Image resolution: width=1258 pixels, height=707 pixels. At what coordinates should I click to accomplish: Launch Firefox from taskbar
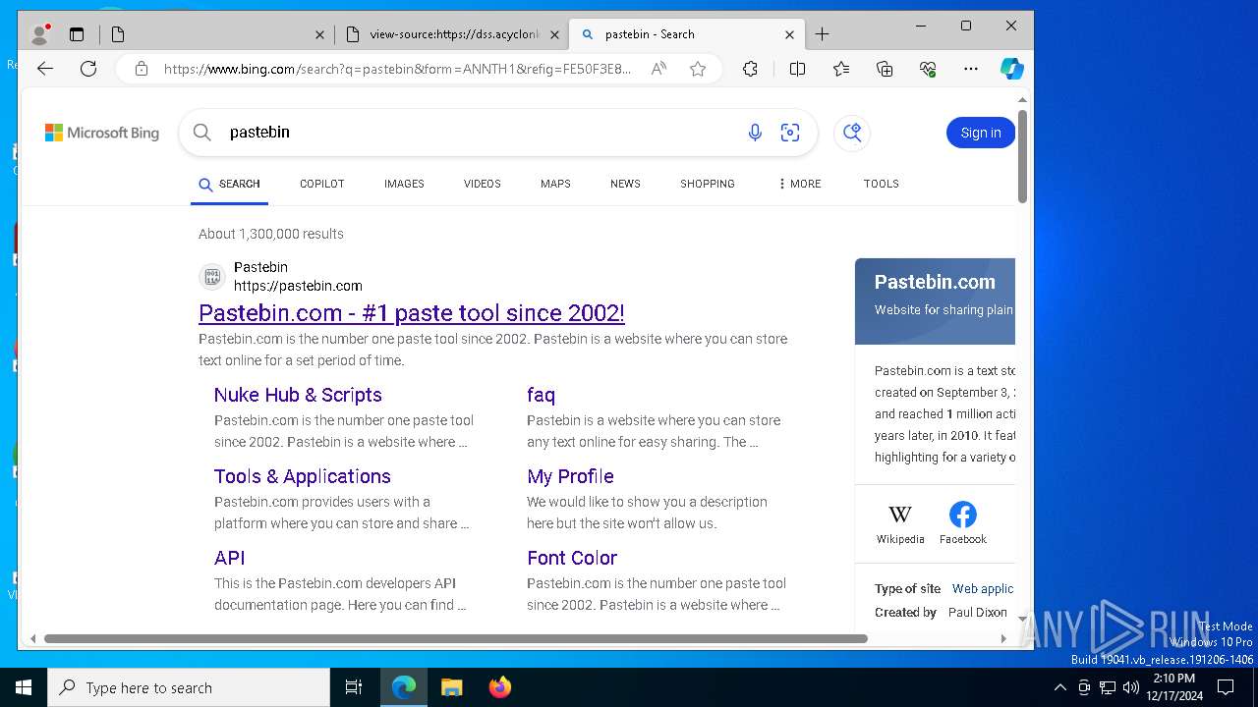tap(500, 687)
